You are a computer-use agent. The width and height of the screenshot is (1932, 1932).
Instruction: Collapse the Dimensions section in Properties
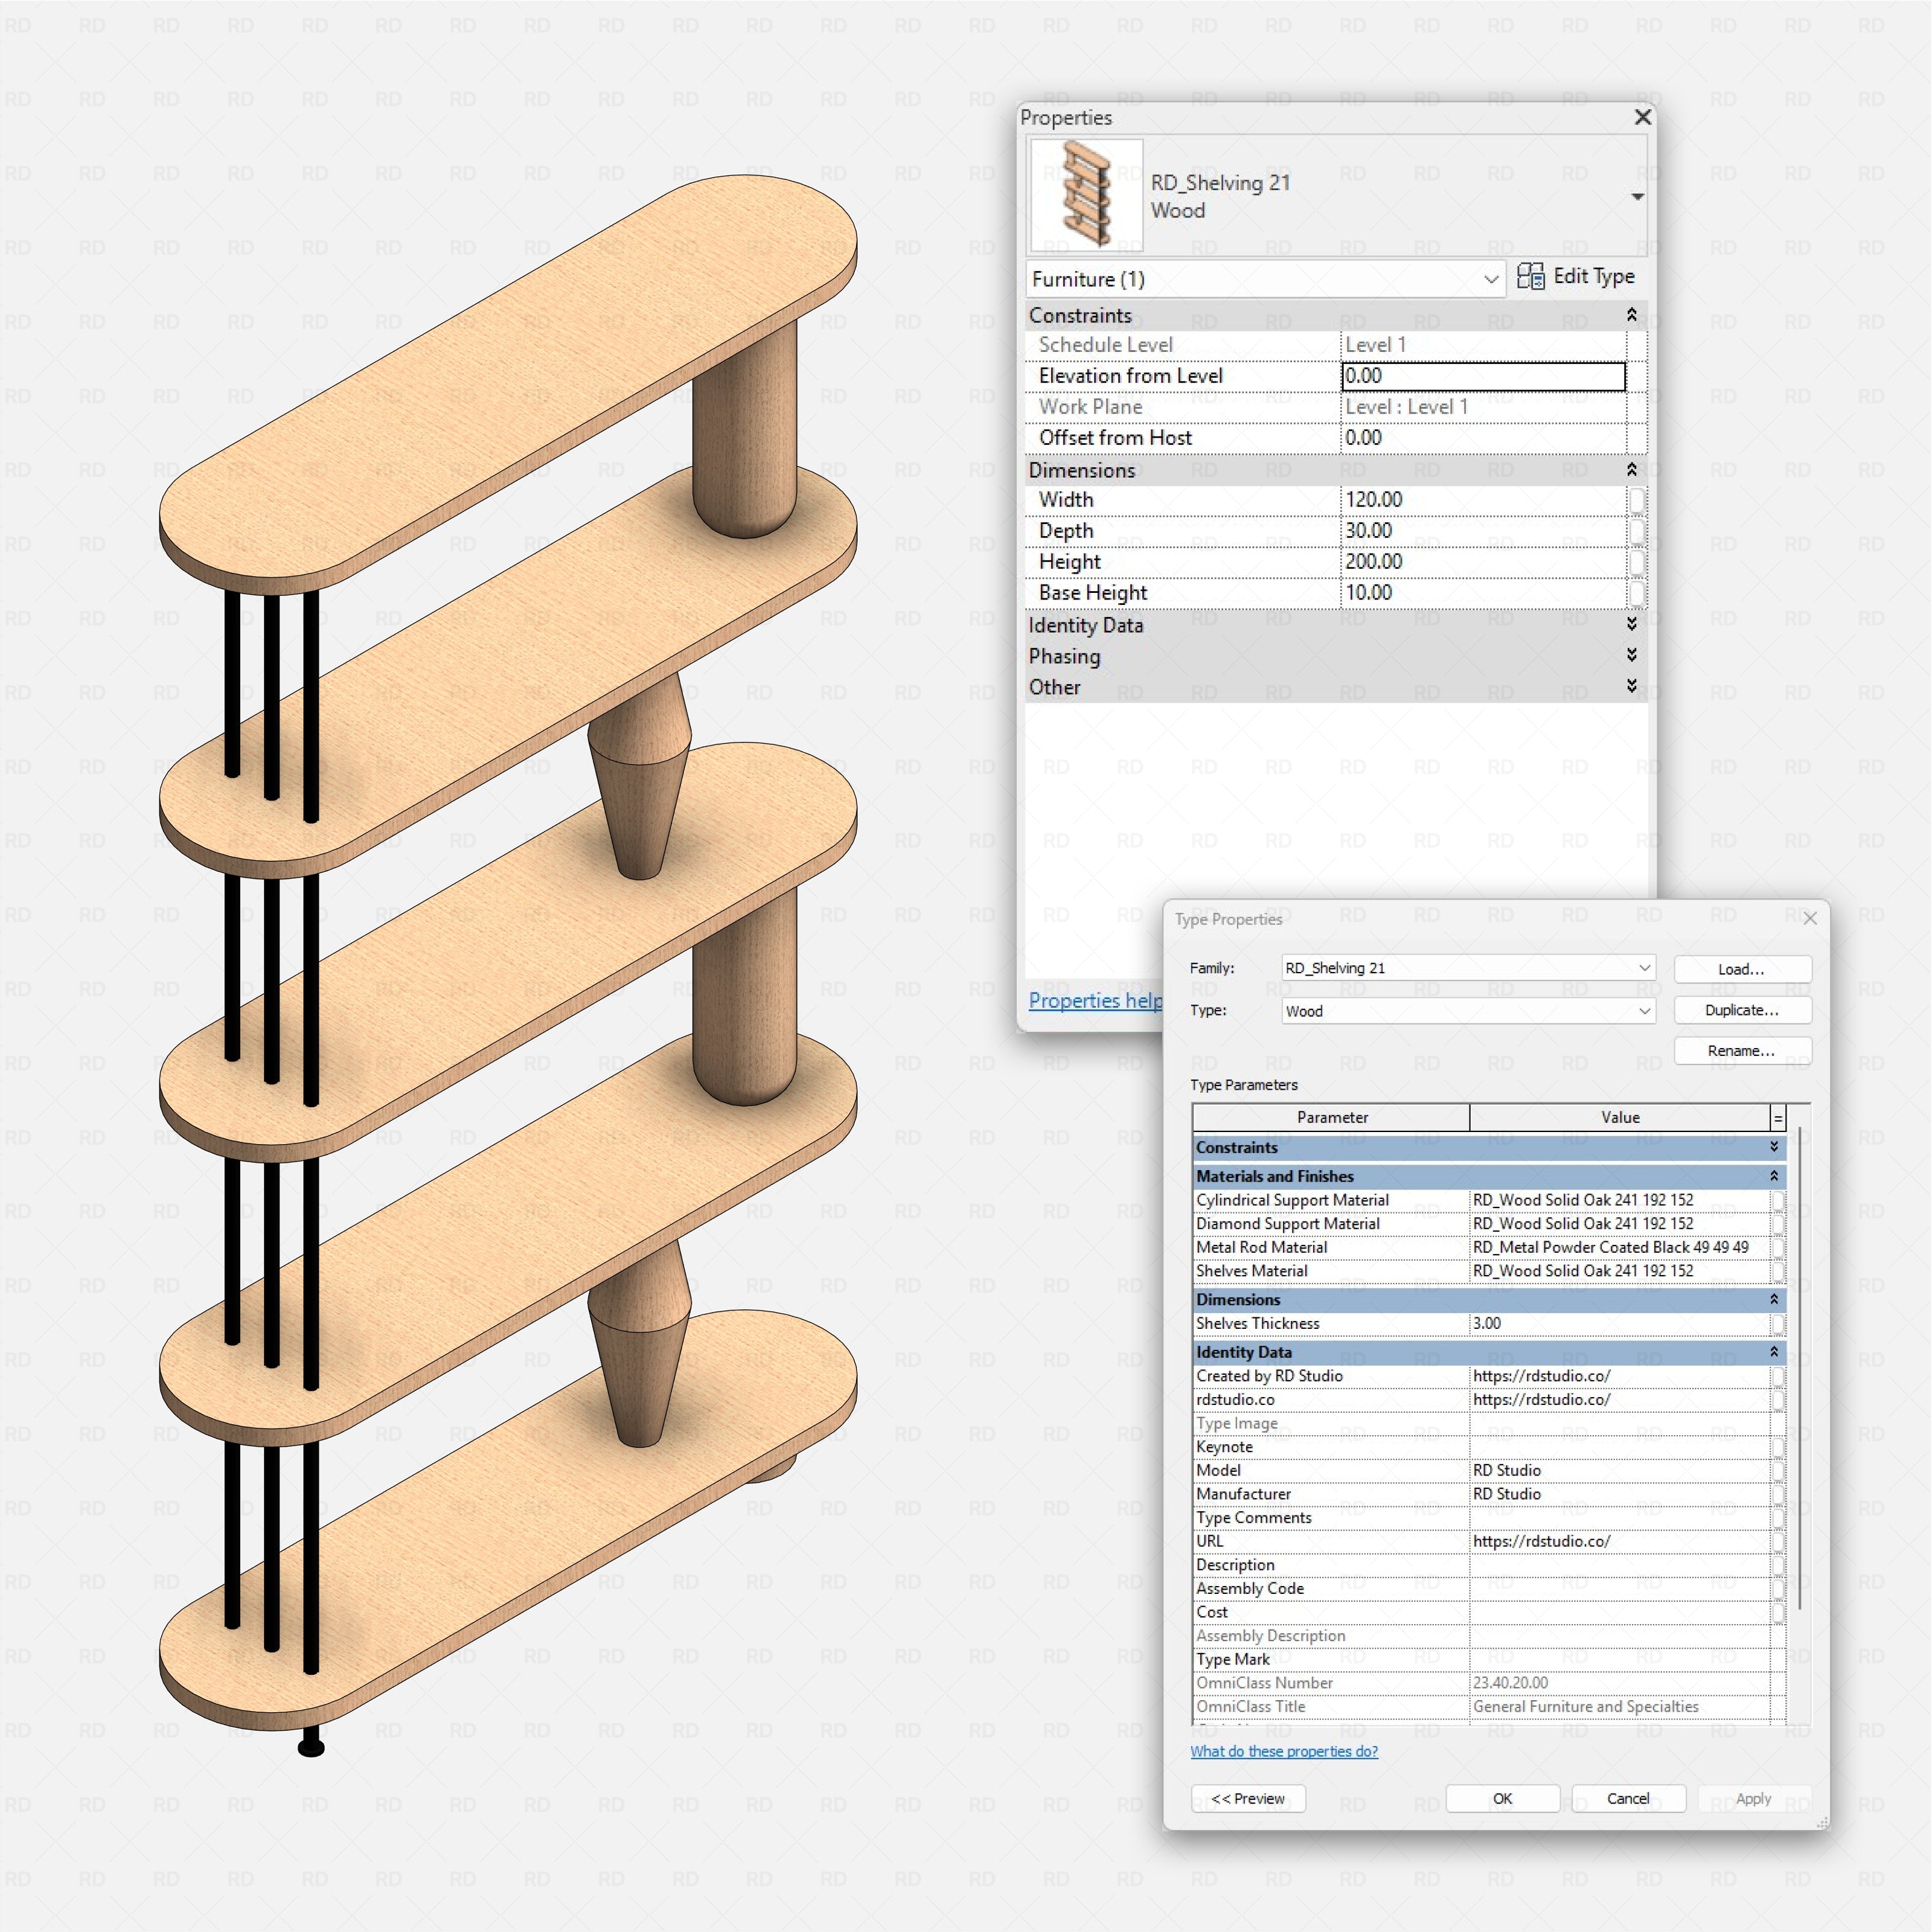[x=1631, y=470]
